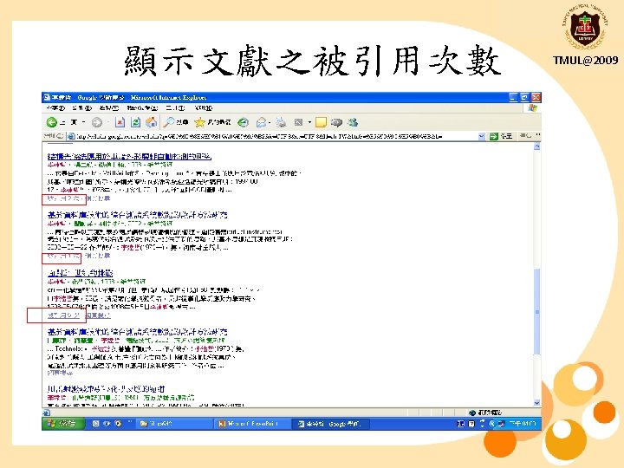Screen dimensions: 624x468
Task: Click the cited-by link under first result
Action: coord(64,198)
